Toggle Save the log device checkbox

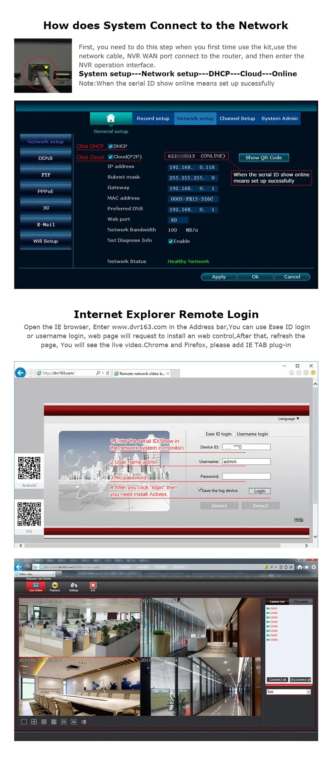(200, 490)
